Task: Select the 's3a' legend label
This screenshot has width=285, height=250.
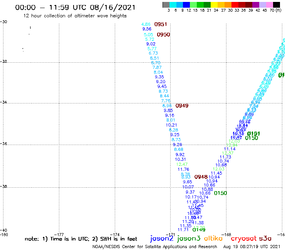Action: coord(265,238)
